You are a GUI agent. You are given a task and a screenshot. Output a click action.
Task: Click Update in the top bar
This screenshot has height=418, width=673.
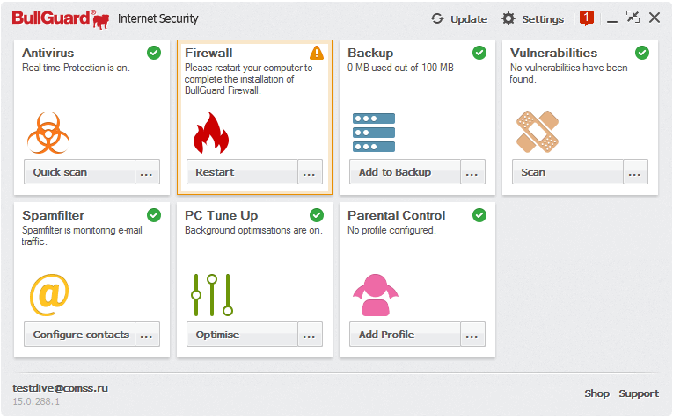coord(459,18)
